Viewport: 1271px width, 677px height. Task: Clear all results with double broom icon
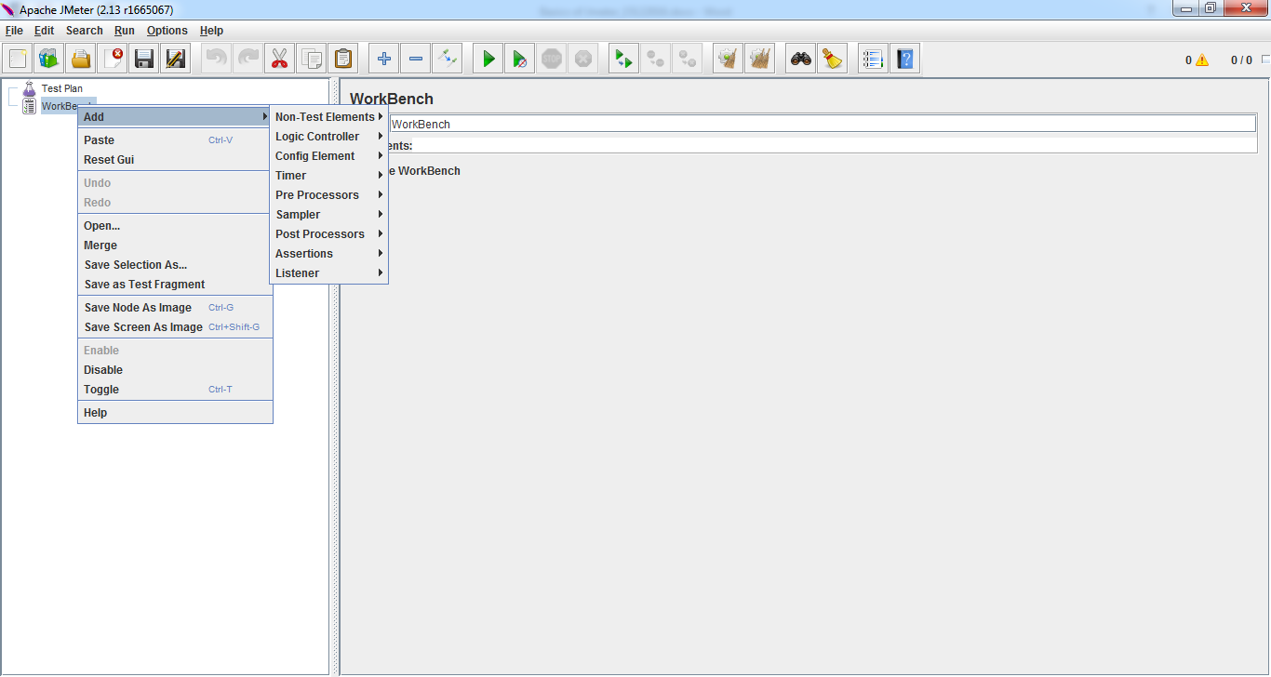[x=759, y=60]
